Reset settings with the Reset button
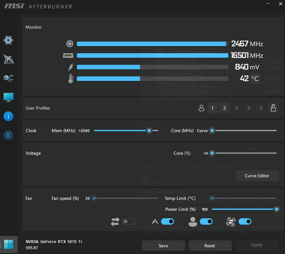 click(209, 245)
